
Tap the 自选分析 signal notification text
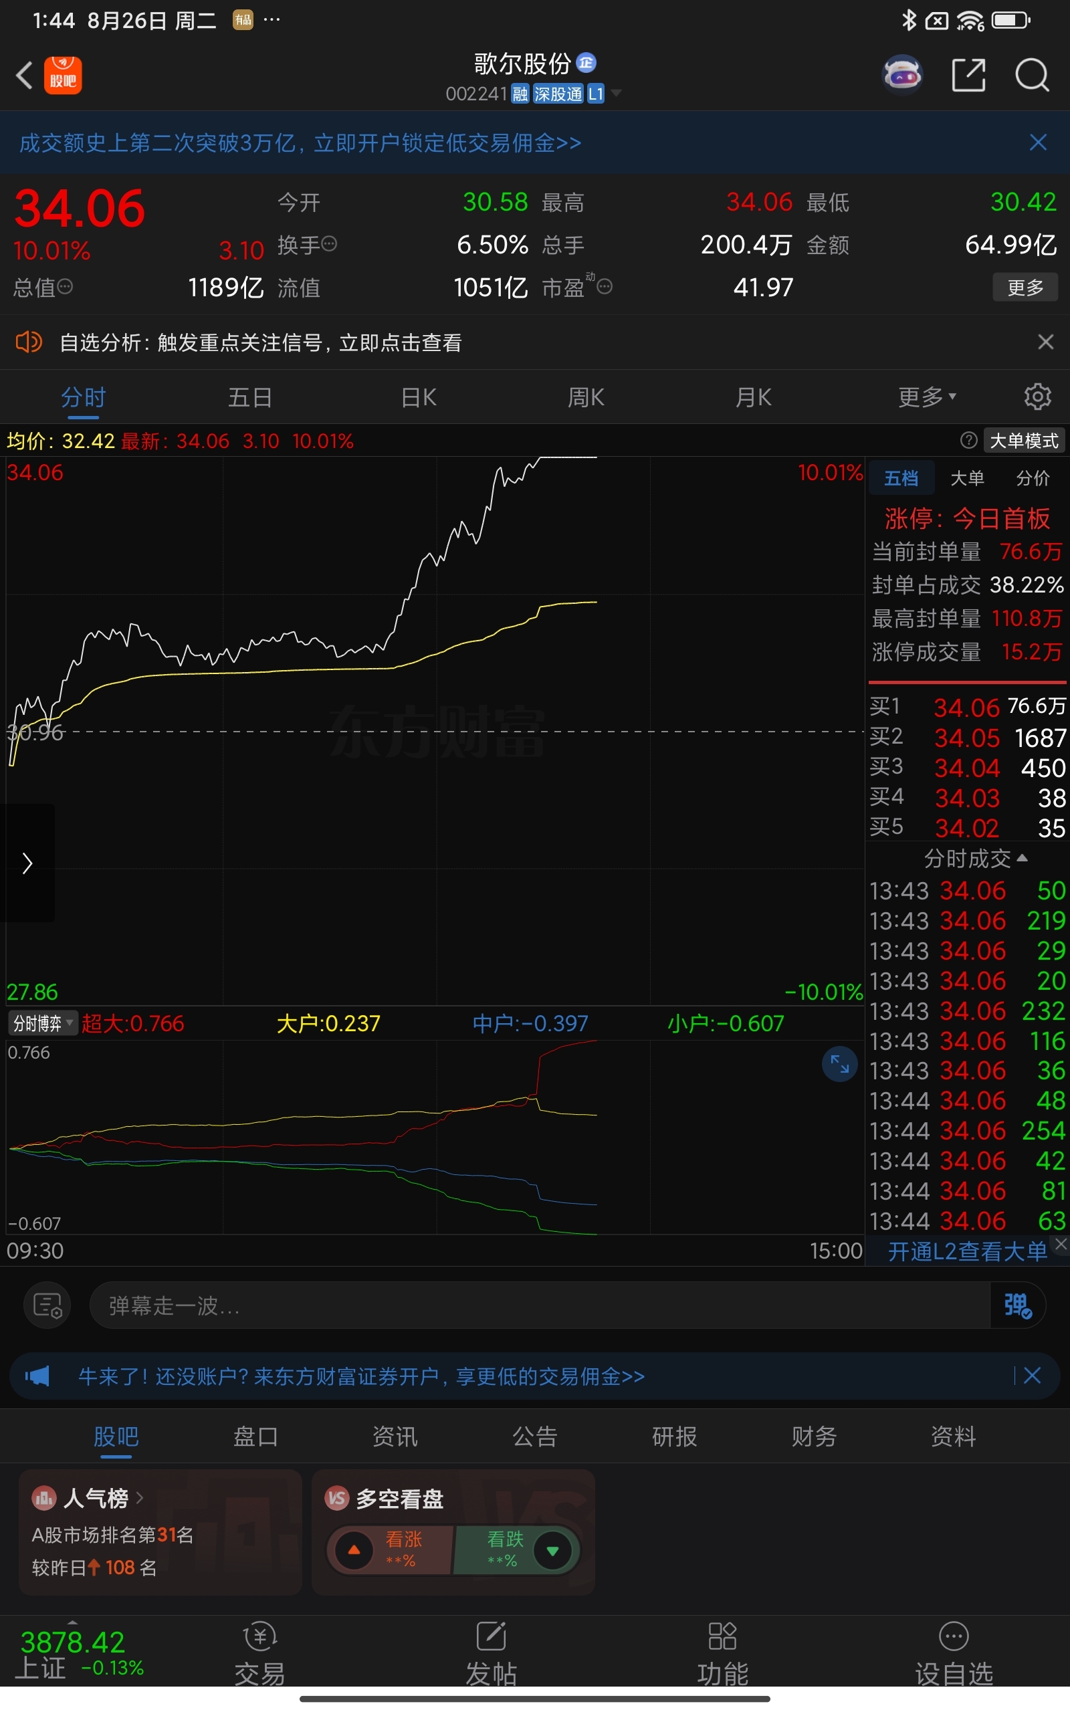click(x=260, y=342)
